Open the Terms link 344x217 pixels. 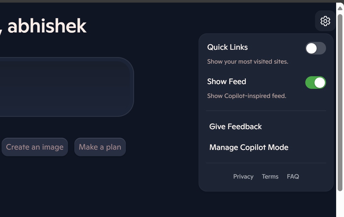pyautogui.click(x=270, y=177)
